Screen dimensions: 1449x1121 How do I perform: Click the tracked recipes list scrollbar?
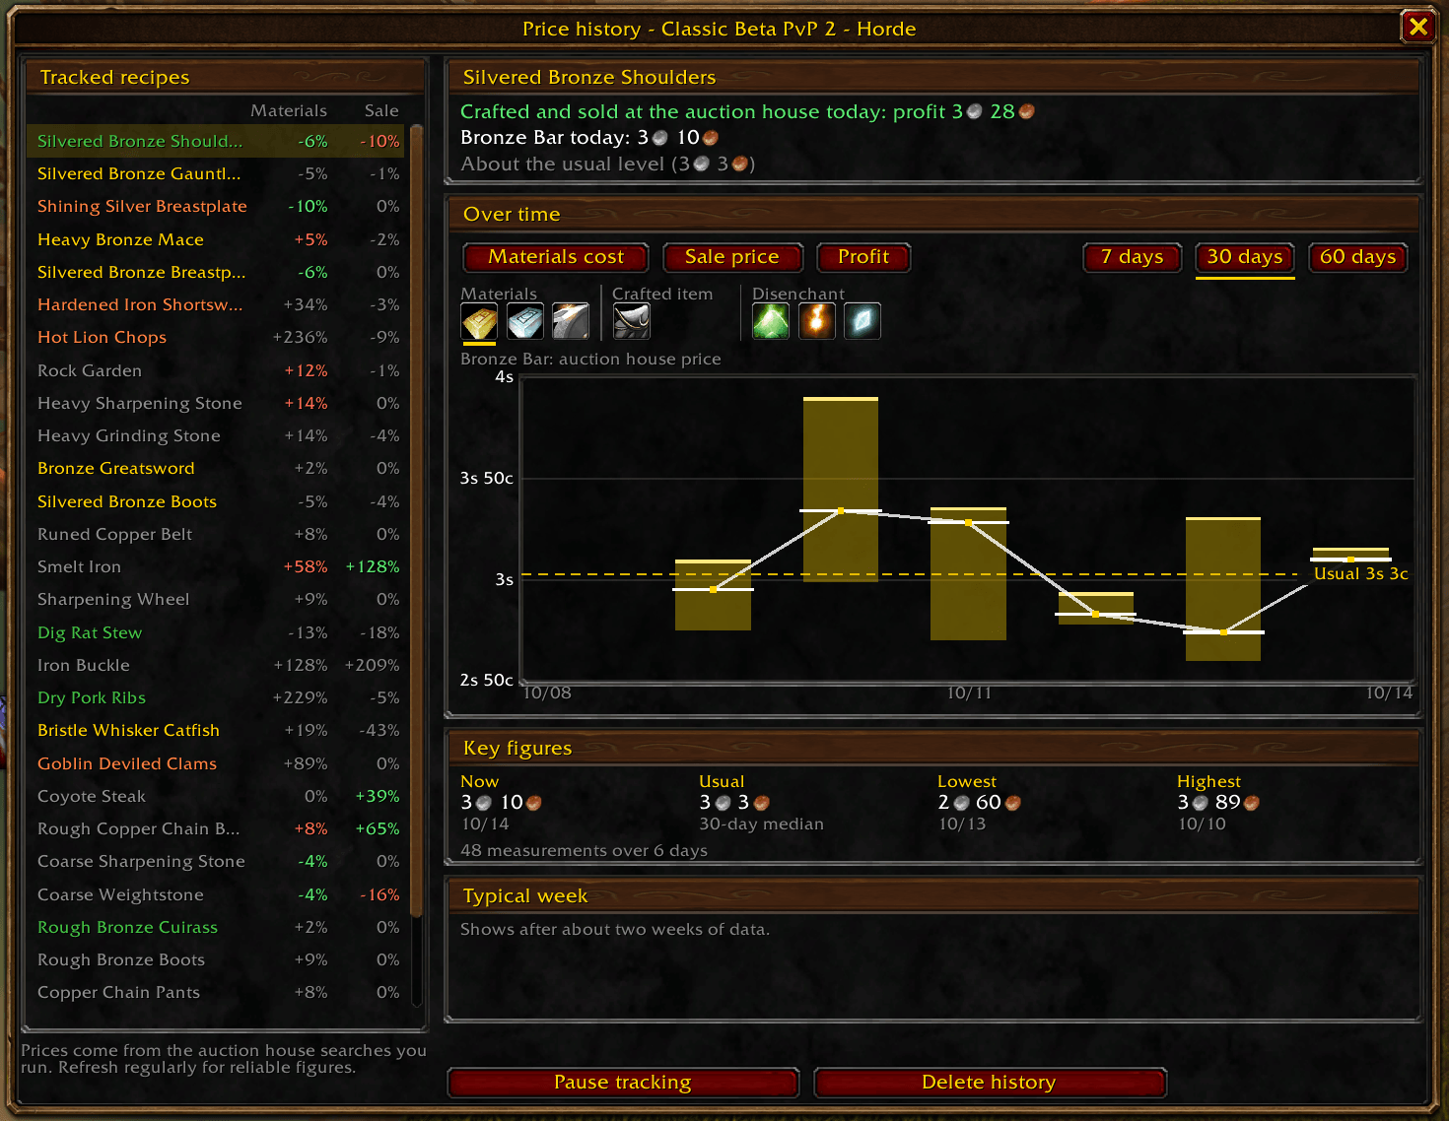click(x=416, y=522)
